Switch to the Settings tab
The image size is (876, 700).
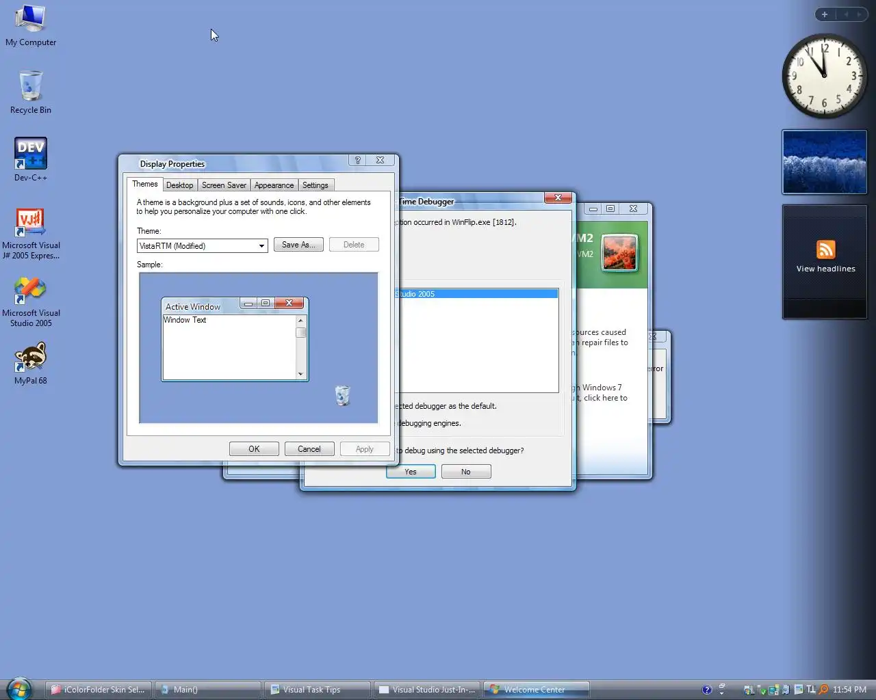coord(315,185)
